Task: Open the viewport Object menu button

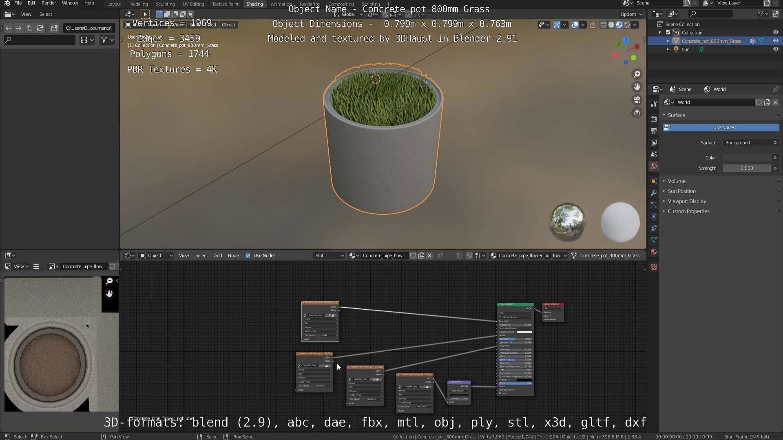Action: 228,25
